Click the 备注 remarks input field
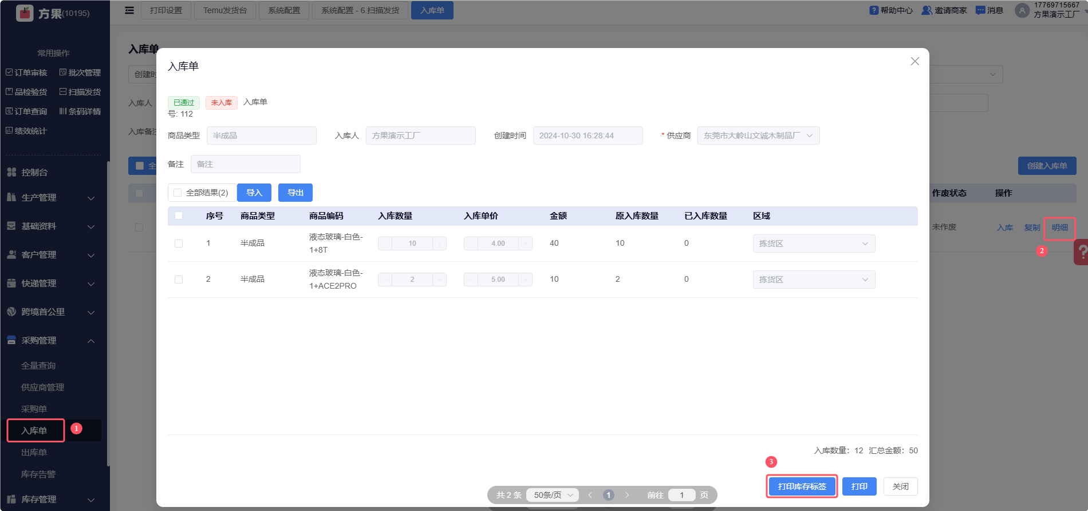 [245, 164]
